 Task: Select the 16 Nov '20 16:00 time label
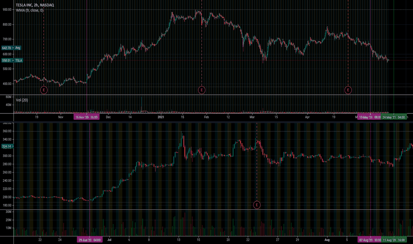(x=86, y=117)
